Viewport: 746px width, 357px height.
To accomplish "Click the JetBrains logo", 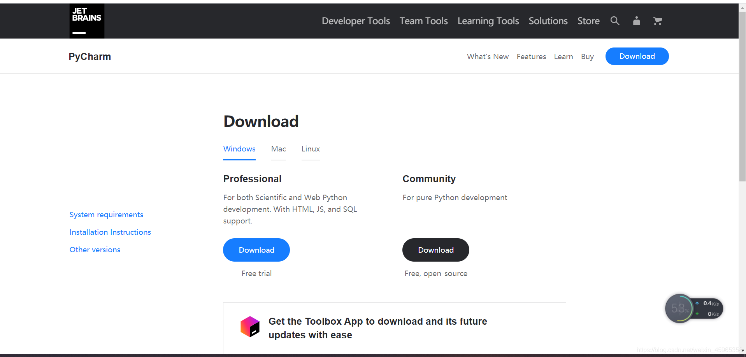I will [87, 21].
